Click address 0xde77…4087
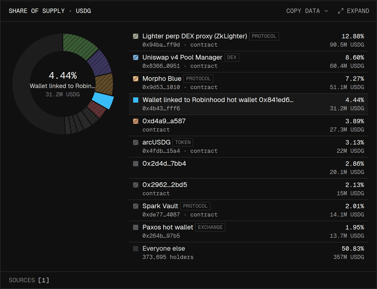This screenshot has width=377, height=289. click(161, 215)
